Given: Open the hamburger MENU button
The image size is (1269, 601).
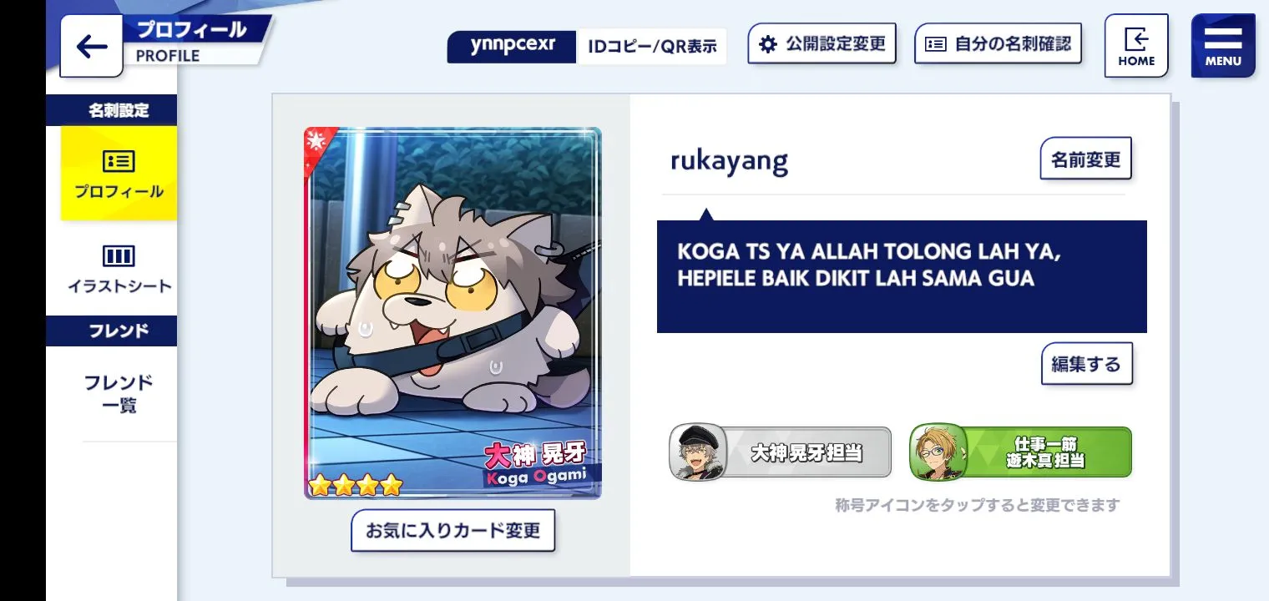Looking at the screenshot, I should (x=1223, y=46).
